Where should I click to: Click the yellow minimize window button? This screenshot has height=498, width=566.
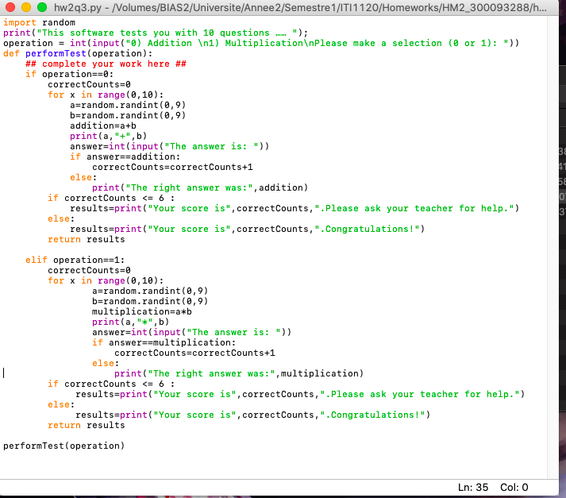point(26,7)
